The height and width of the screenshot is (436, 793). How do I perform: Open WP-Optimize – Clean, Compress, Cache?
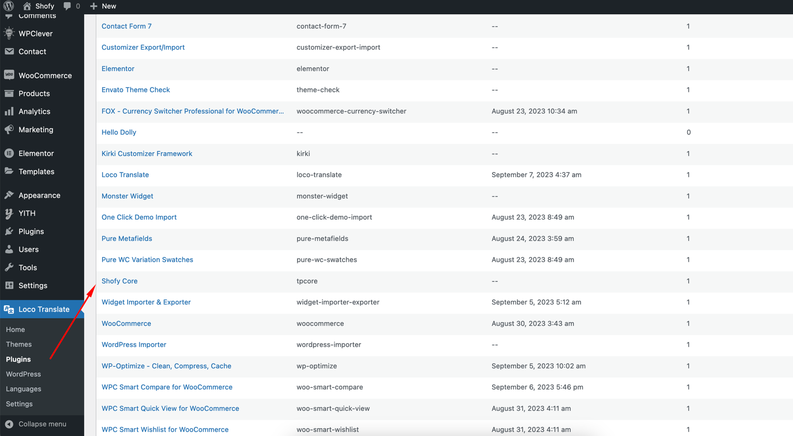[x=166, y=366]
